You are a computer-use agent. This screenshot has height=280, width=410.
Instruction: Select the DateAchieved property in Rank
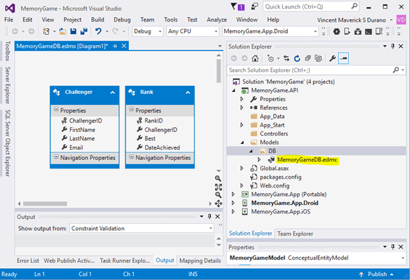tap(162, 148)
